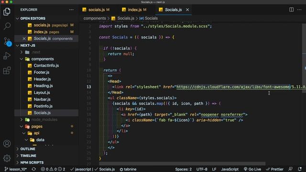
Task: Switch to the index.js tab
Action: click(134, 10)
